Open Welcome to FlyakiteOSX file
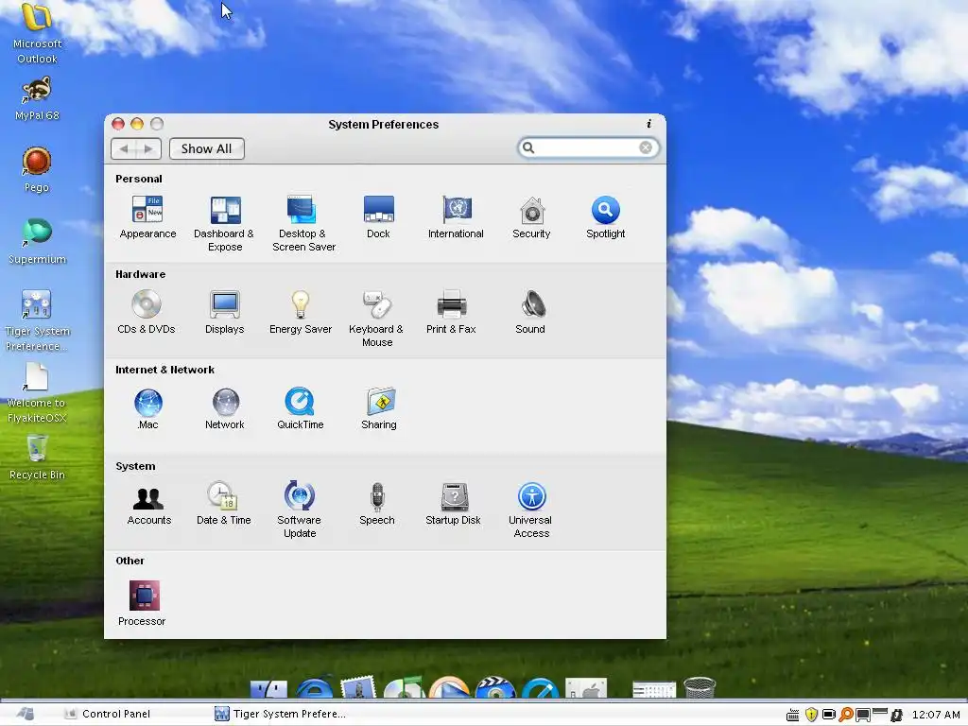The width and height of the screenshot is (968, 726). (x=37, y=392)
